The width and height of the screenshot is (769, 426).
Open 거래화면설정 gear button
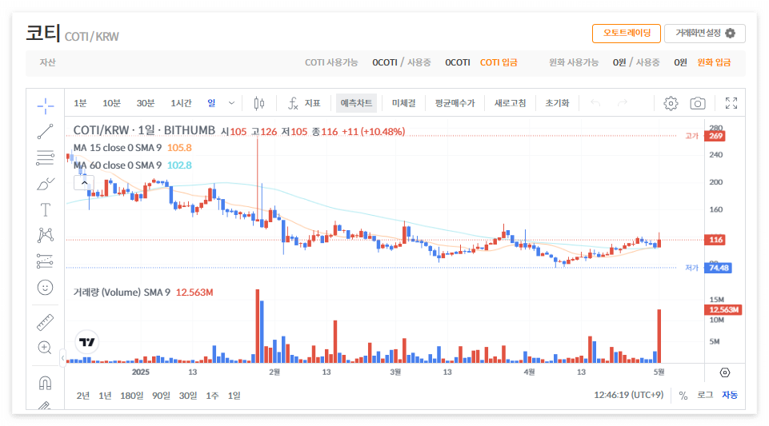[705, 34]
